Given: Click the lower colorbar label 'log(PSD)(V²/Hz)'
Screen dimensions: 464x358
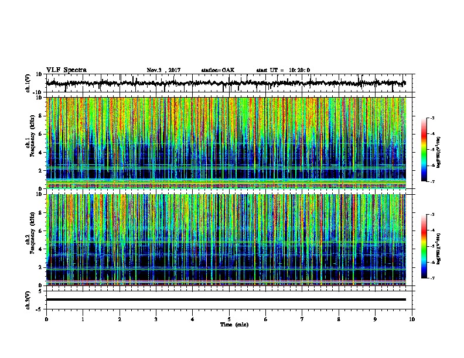Looking at the screenshot, I should (439, 249).
